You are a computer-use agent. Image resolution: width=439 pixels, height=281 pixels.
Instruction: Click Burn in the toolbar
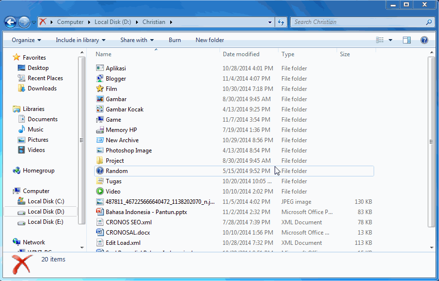(175, 40)
